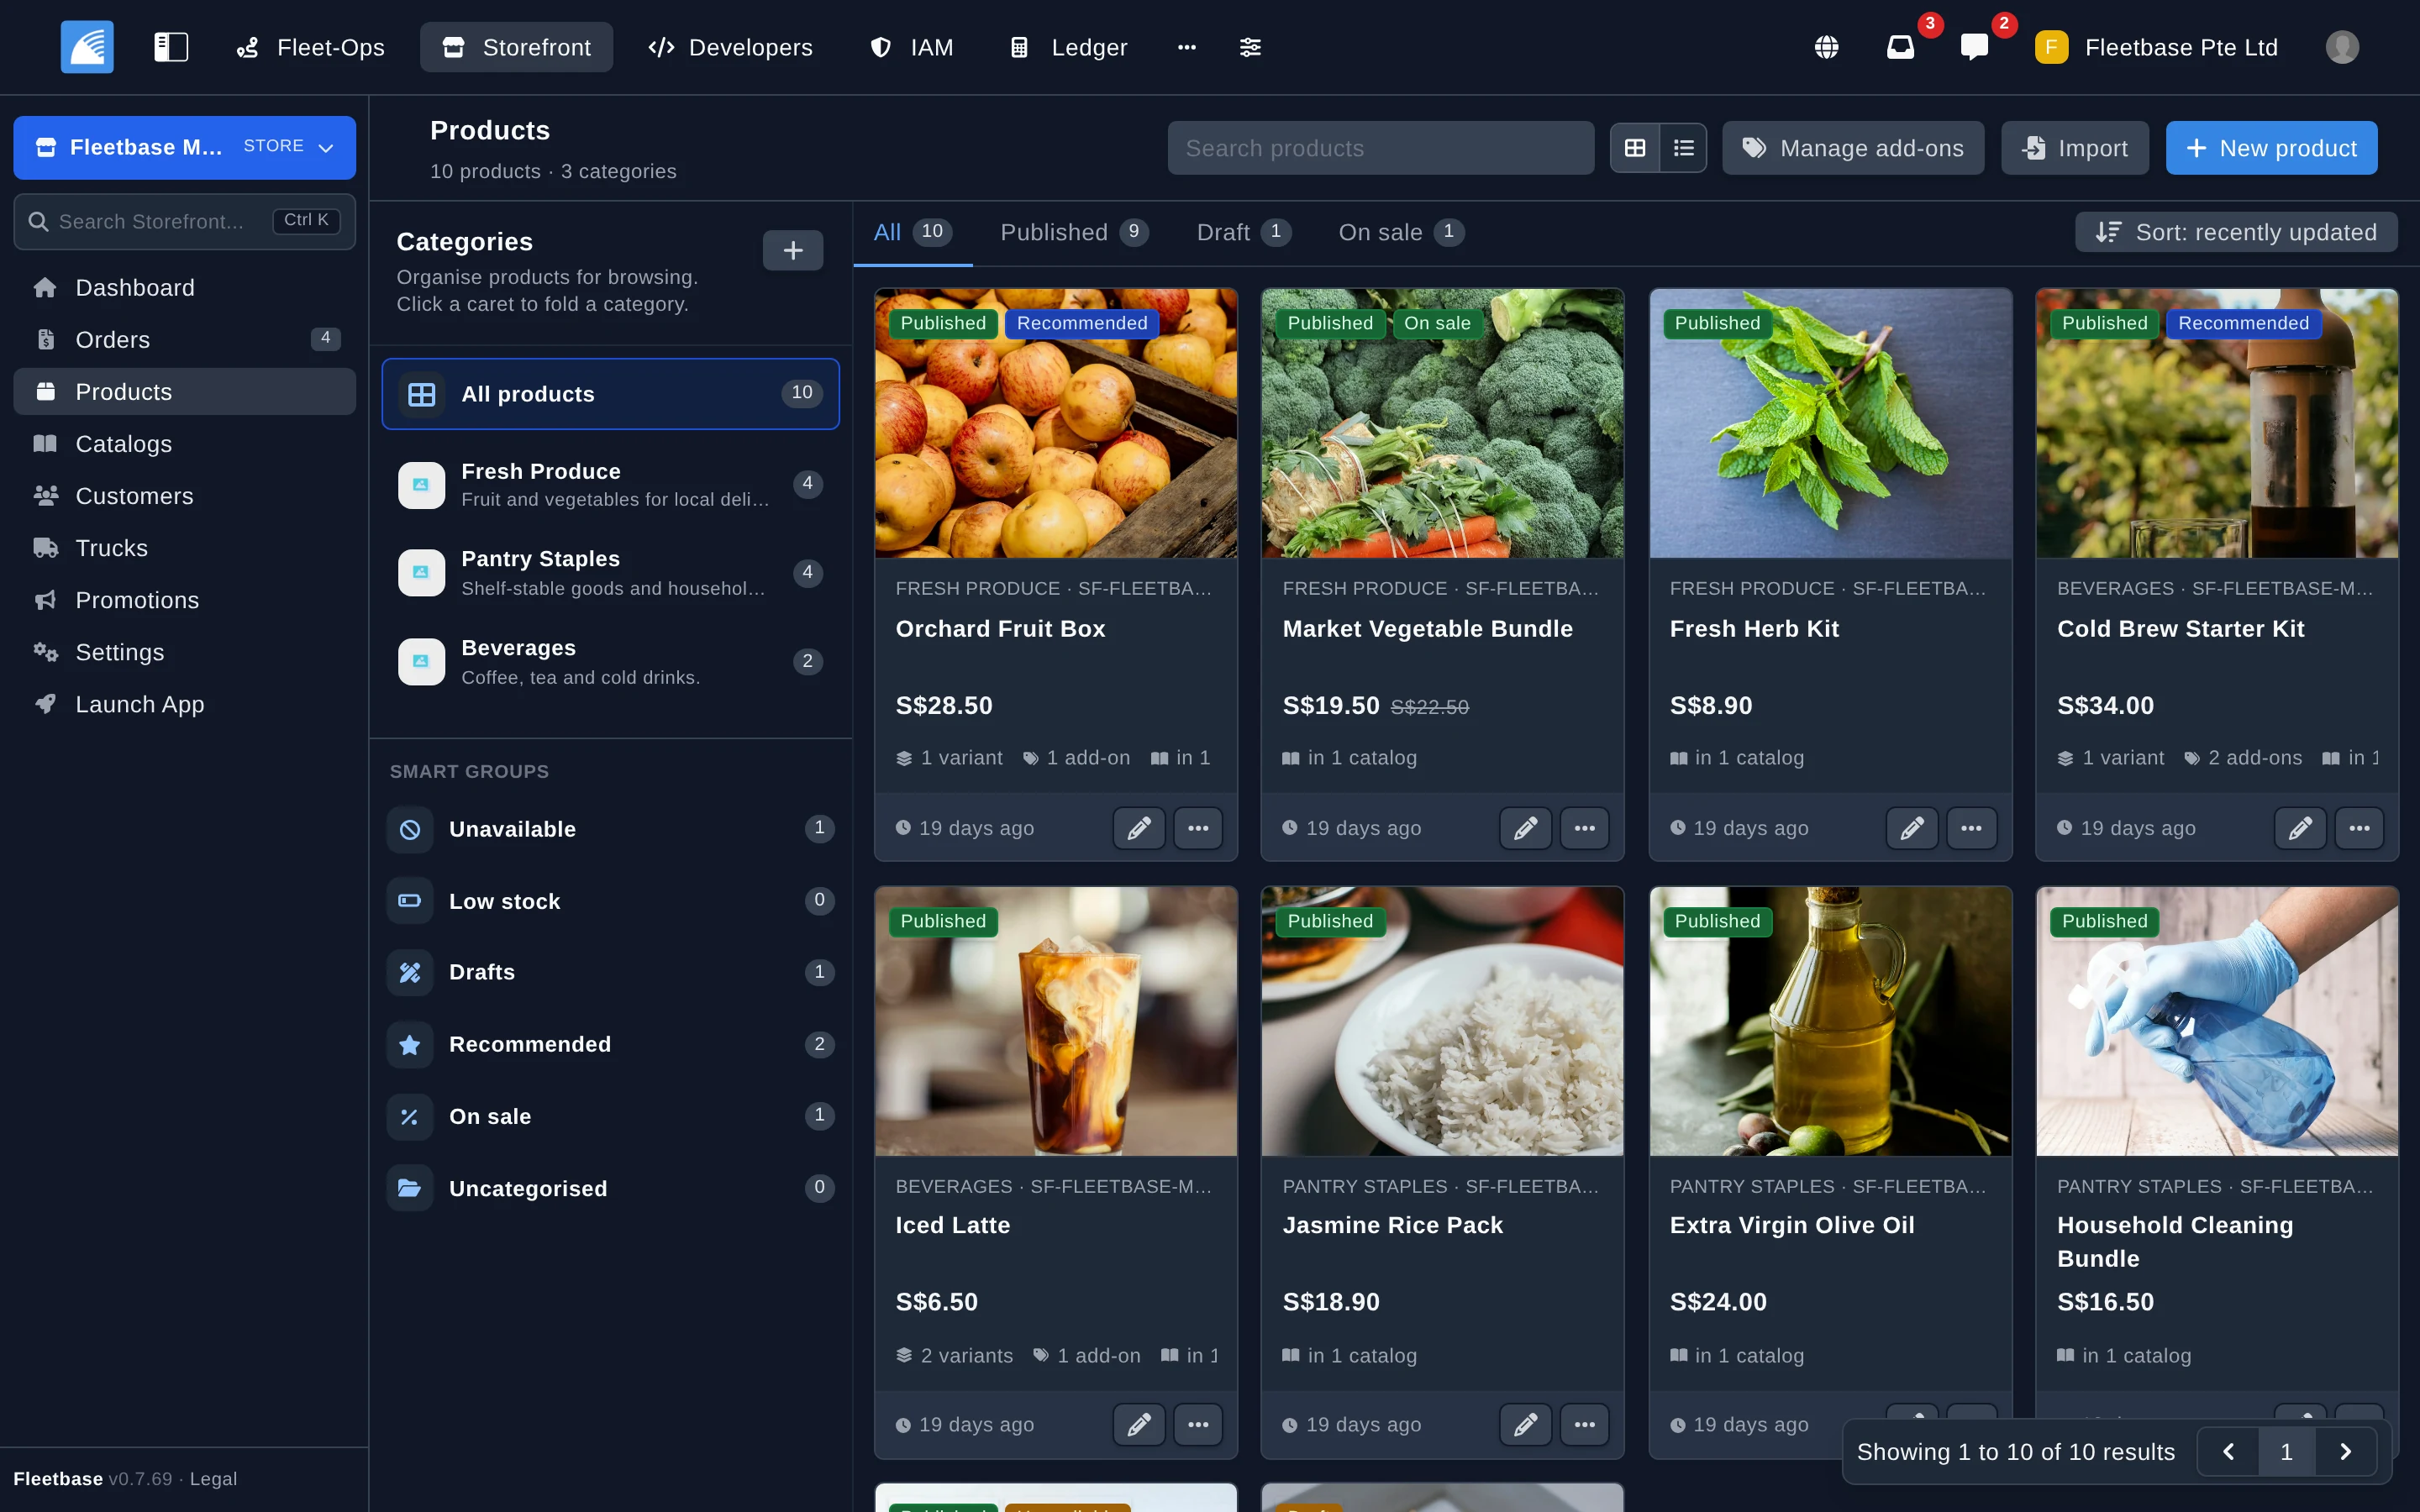The width and height of the screenshot is (2420, 1512).
Task: Click the Search Storefront input
Action: point(184,221)
